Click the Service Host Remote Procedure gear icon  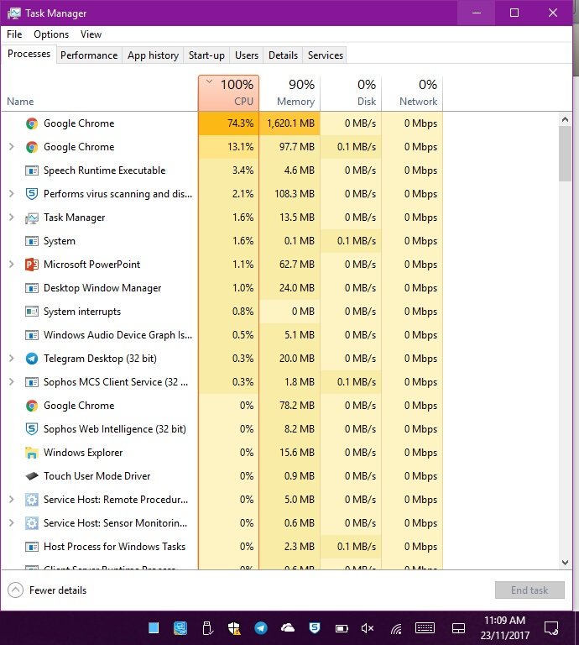click(x=32, y=500)
